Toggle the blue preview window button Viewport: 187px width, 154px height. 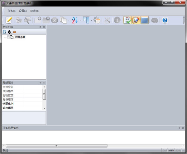(x=144, y=20)
